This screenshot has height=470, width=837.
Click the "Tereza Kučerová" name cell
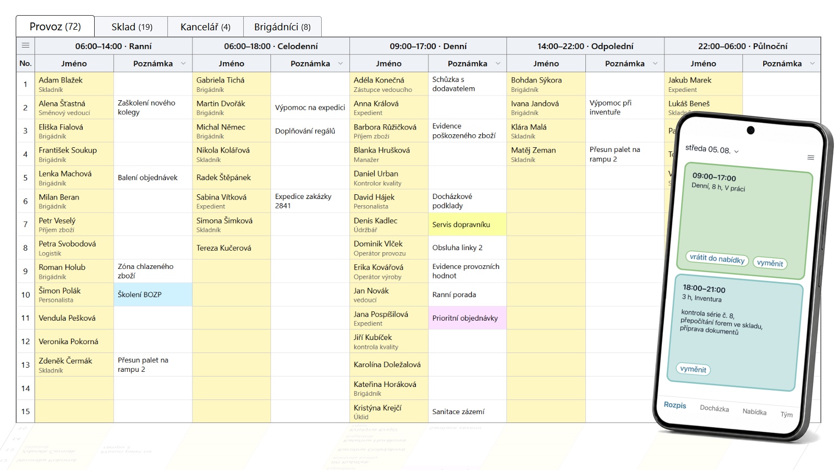tap(231, 248)
